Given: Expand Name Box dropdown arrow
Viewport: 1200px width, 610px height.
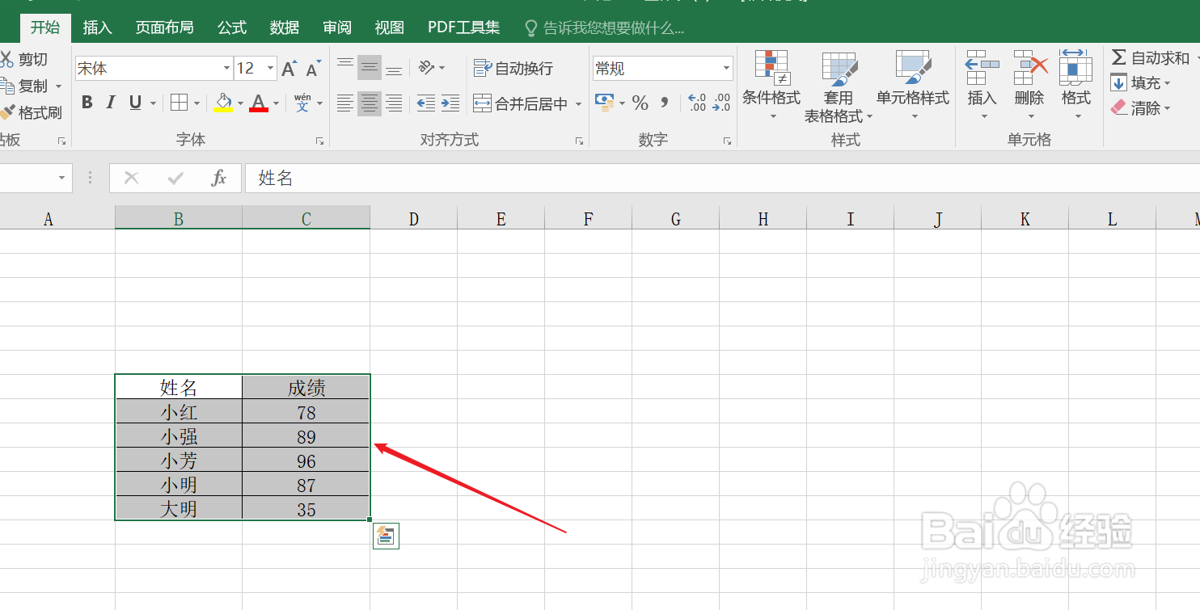Looking at the screenshot, I should click(x=61, y=179).
